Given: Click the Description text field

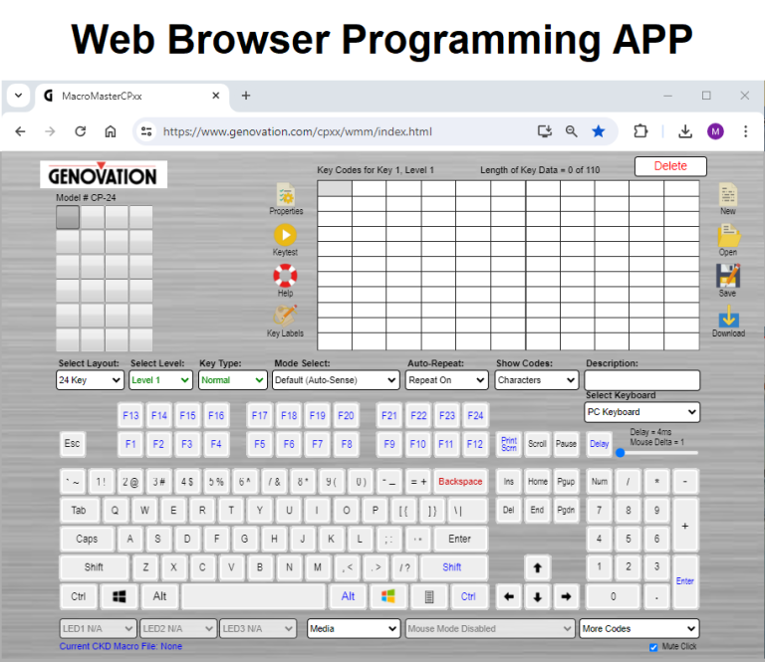Looking at the screenshot, I should tap(641, 380).
